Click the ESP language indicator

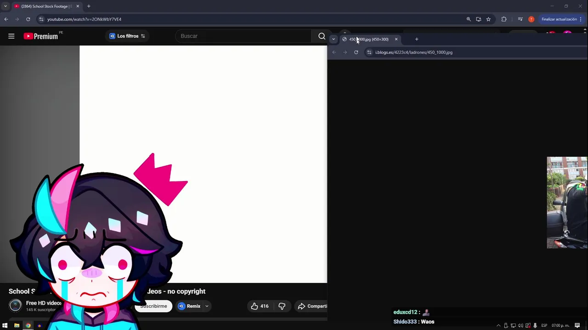click(544, 325)
